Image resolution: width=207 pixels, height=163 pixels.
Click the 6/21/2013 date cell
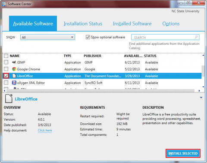pos(132,63)
